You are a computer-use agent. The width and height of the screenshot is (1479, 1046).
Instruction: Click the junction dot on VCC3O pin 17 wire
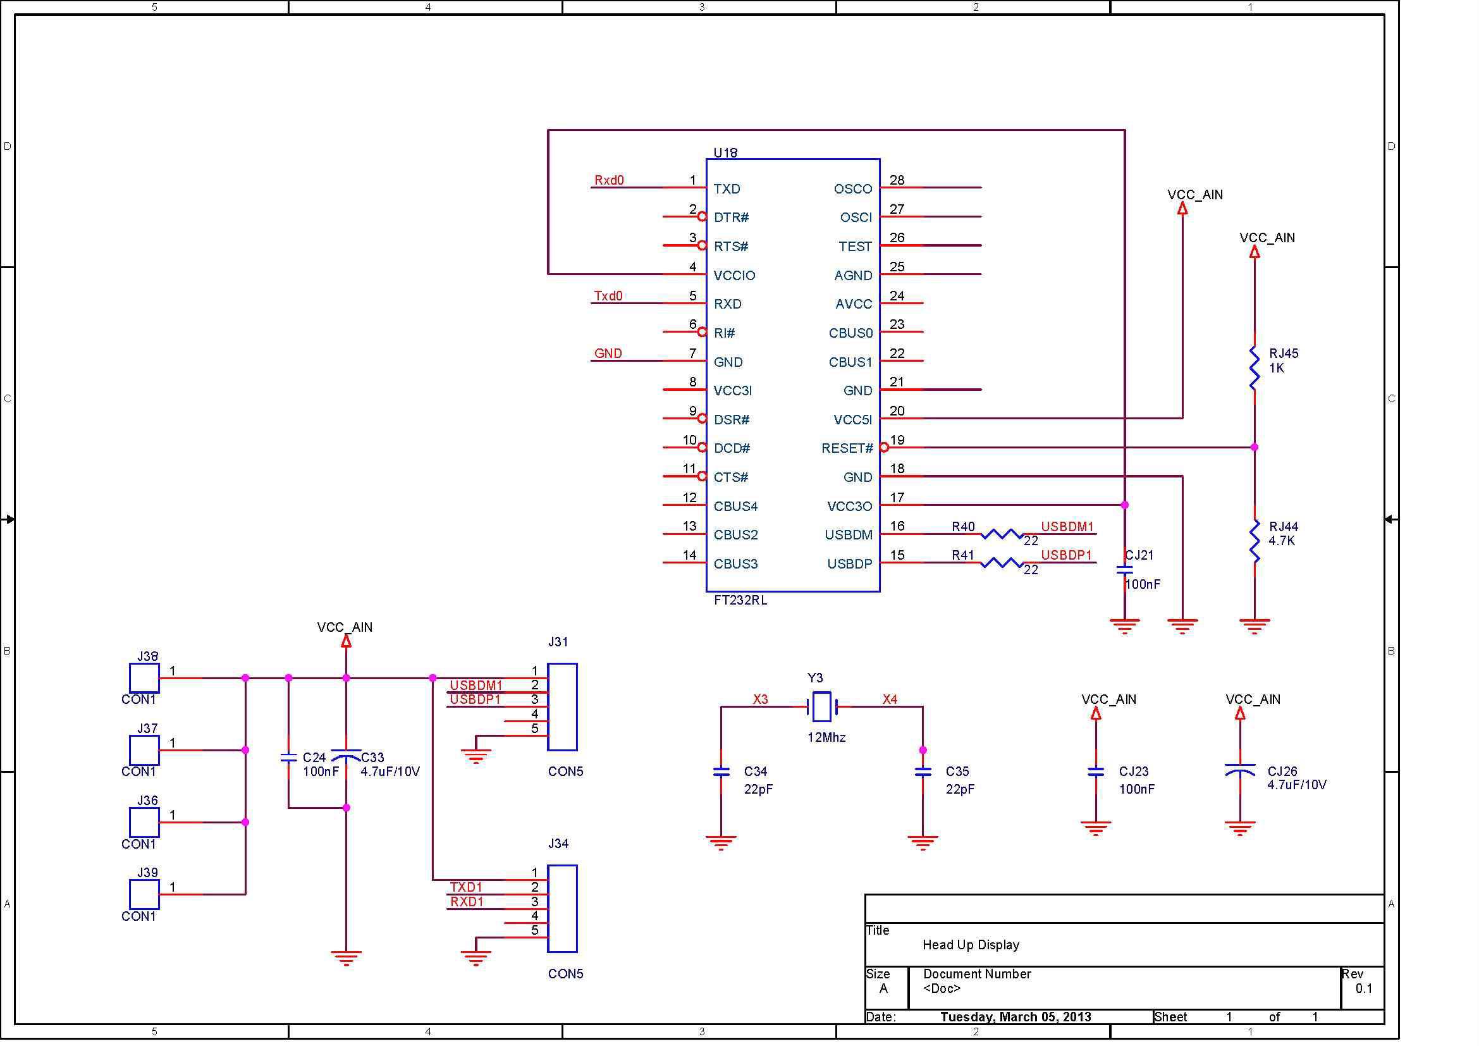(x=1125, y=505)
